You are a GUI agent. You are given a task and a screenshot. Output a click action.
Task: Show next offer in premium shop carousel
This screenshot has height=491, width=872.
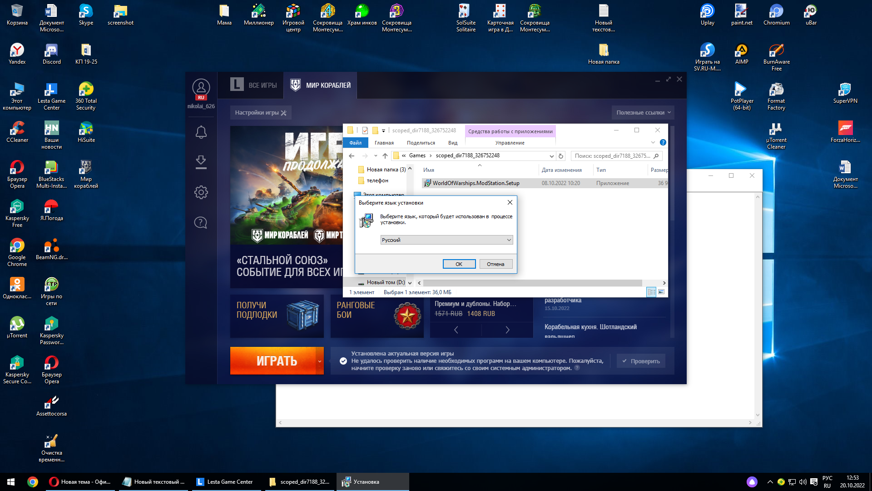point(507,330)
